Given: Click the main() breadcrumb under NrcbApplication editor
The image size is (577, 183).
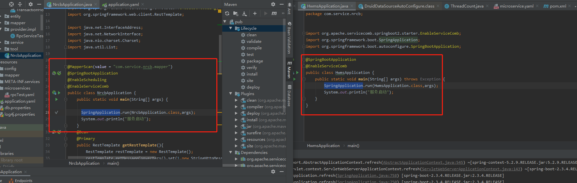Looking at the screenshot, I should [x=113, y=163].
